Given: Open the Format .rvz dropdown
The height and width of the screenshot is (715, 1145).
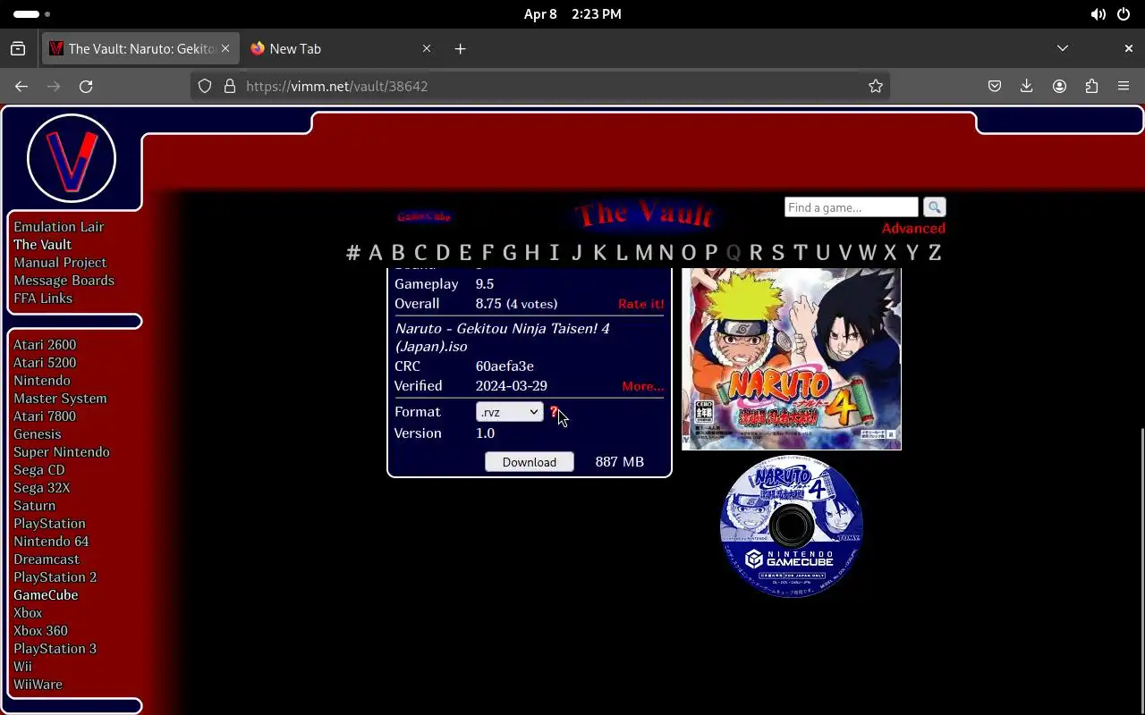Looking at the screenshot, I should [509, 412].
